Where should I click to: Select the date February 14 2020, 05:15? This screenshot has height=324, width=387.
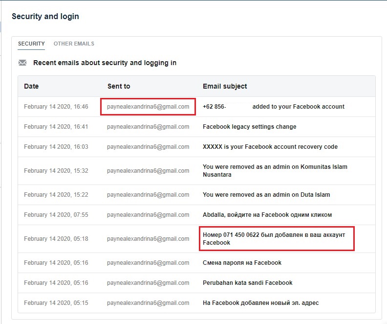pyautogui.click(x=56, y=303)
